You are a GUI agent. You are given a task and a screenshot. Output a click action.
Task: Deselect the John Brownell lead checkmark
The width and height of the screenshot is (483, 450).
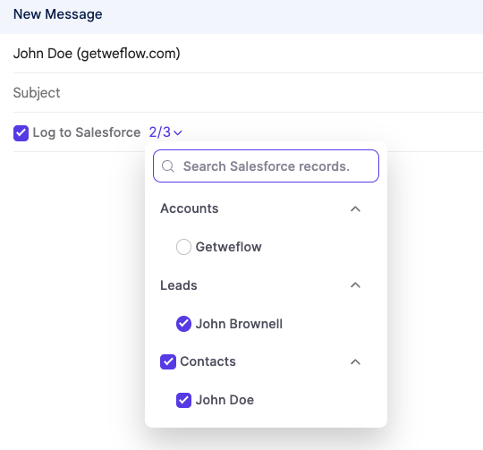point(183,324)
